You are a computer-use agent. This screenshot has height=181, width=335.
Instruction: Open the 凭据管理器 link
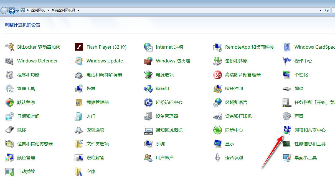click(98, 103)
